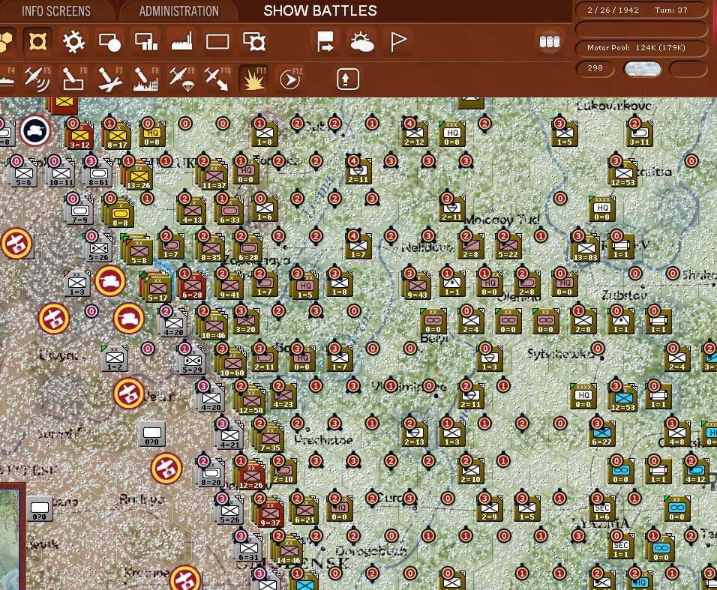Viewport: 717px width, 590px height.
Task: Select the HQ unit labeled 1=5
Action: pos(304,286)
